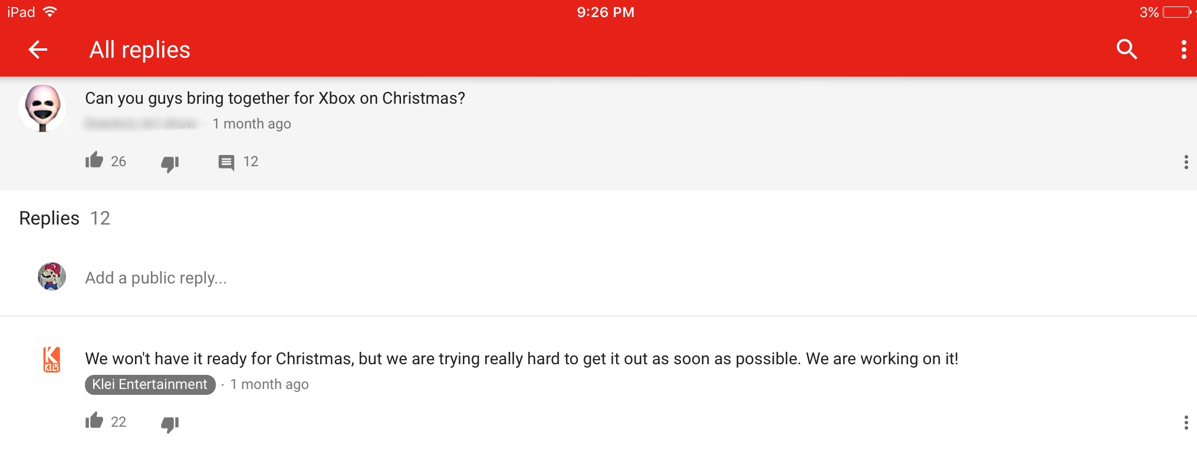The width and height of the screenshot is (1197, 455).
Task: Like the Klei Entertainment reply
Action: coord(94,421)
